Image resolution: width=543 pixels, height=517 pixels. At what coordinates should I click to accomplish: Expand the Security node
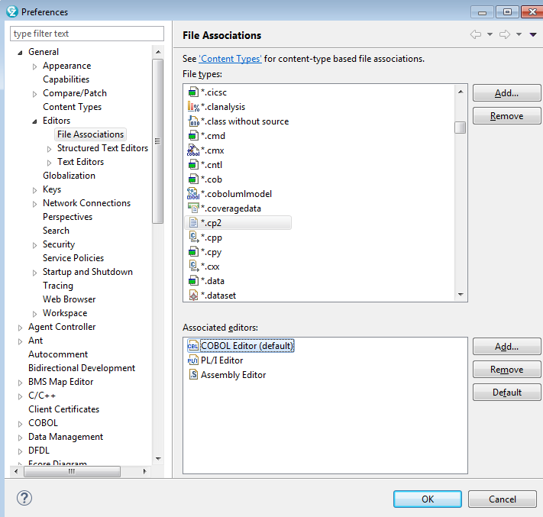[34, 245]
